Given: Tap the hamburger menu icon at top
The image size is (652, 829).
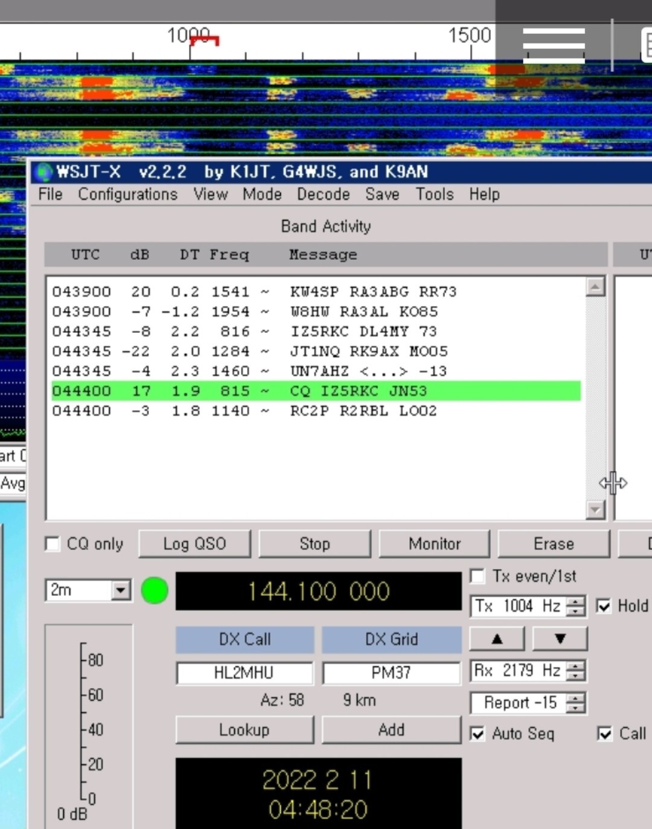Looking at the screenshot, I should 554,45.
